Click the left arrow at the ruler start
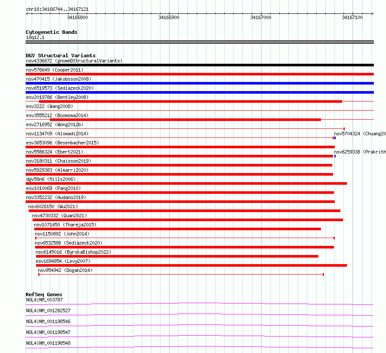This screenshot has height=353, width=386. click(27, 13)
